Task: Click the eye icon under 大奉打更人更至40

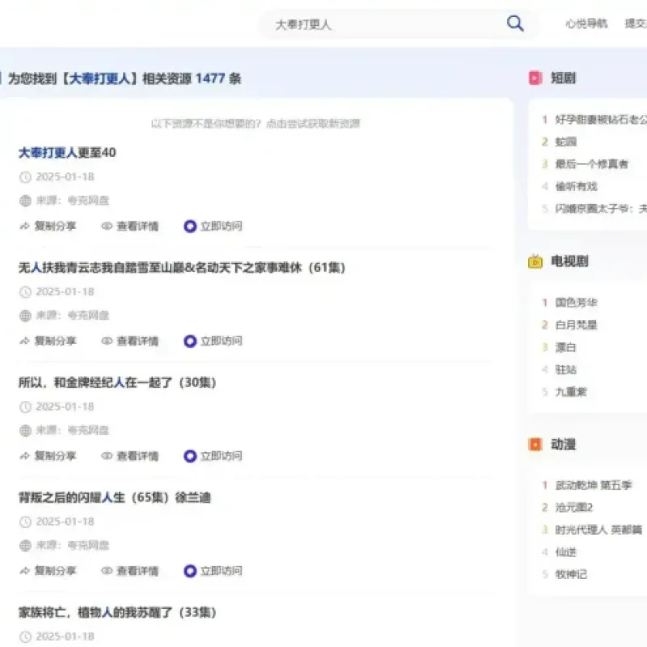Action: [107, 226]
